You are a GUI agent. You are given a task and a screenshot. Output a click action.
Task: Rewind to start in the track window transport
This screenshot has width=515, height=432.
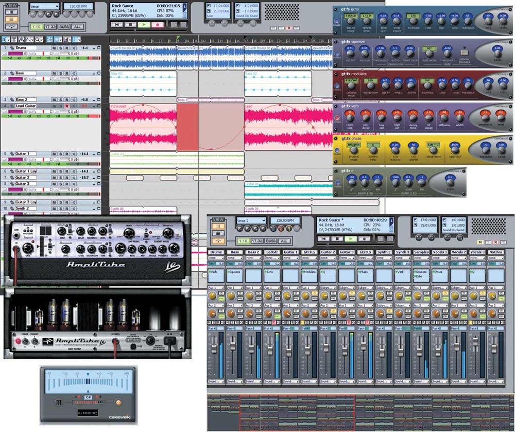coord(116,25)
